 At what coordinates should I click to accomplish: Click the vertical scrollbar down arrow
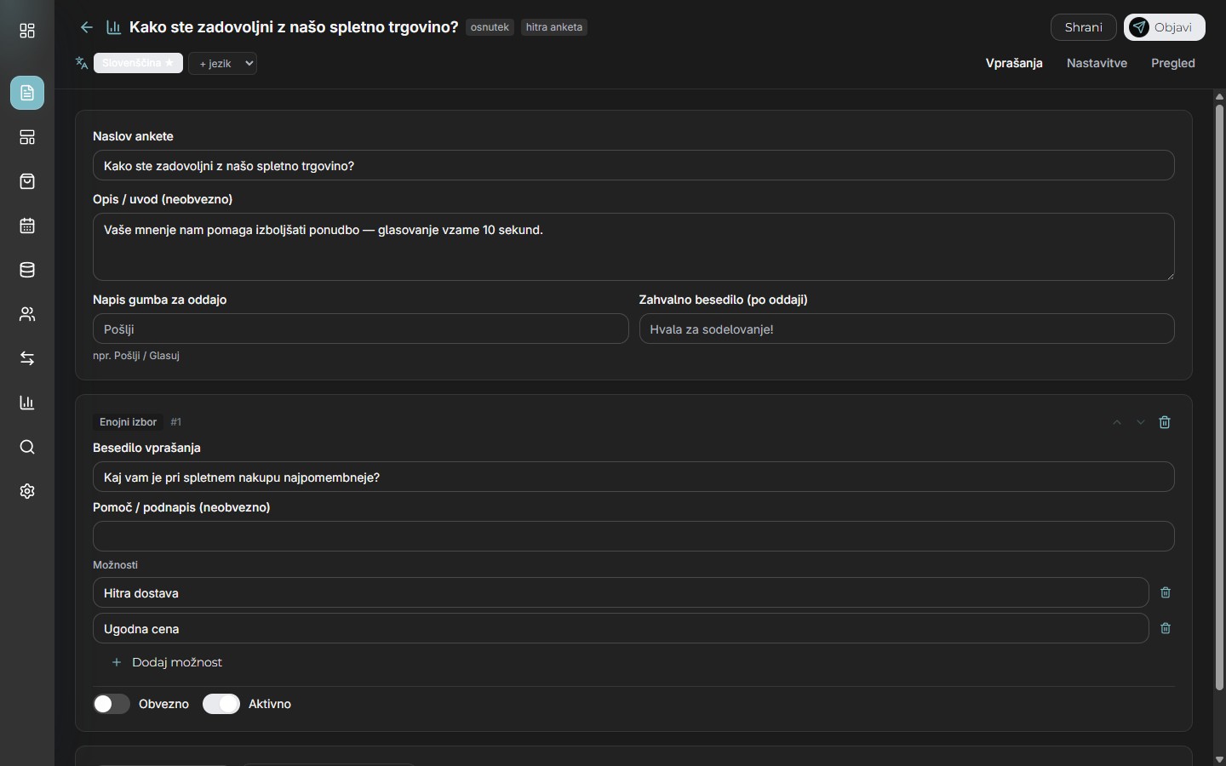(x=1219, y=759)
